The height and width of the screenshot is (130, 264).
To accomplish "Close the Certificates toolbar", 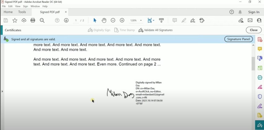I will (x=254, y=30).
